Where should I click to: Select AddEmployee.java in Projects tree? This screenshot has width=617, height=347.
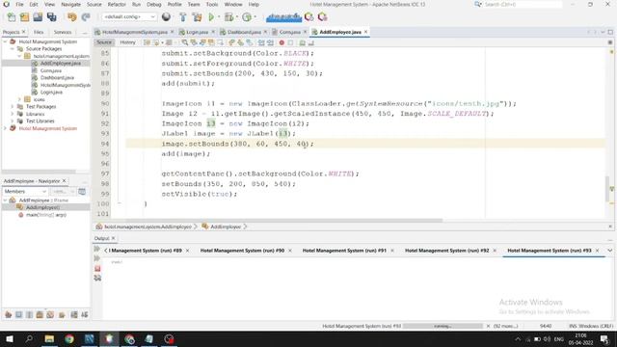(x=60, y=63)
